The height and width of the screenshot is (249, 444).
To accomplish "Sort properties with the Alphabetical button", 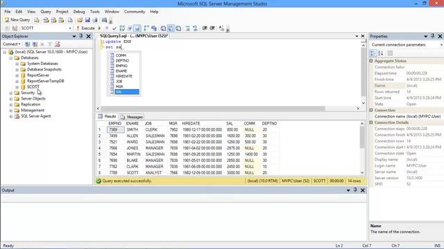I will (x=381, y=53).
